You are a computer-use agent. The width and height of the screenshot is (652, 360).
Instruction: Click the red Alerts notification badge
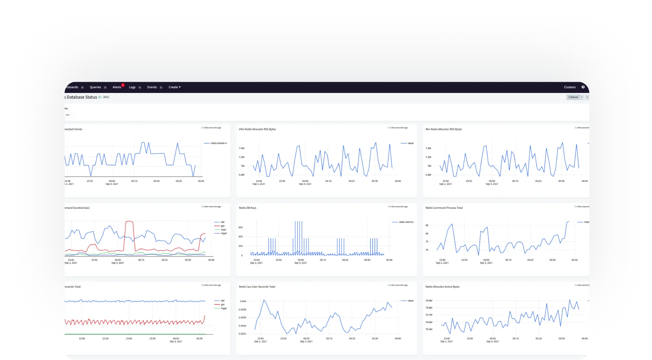coord(123,85)
